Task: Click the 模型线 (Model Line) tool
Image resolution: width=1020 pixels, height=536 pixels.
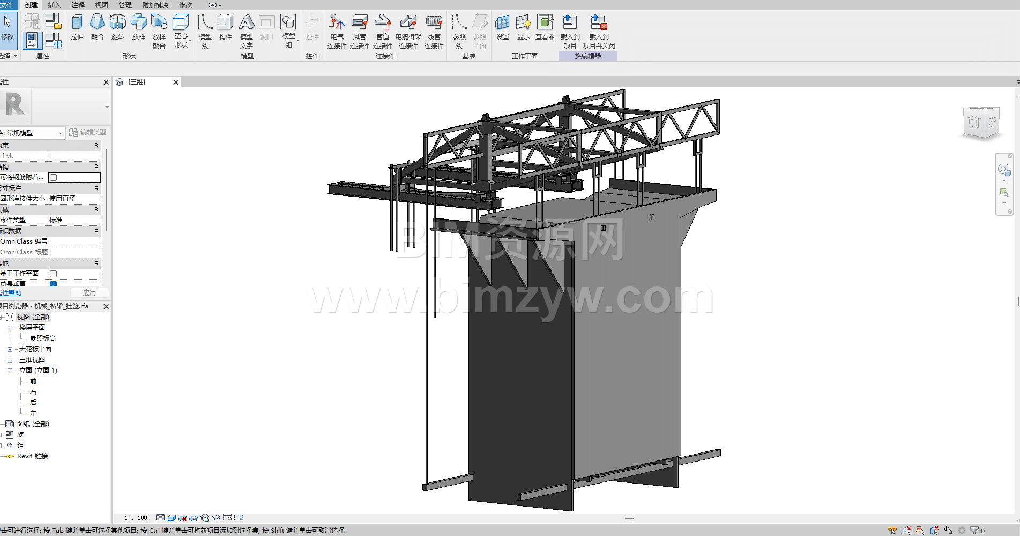Action: 205,31
